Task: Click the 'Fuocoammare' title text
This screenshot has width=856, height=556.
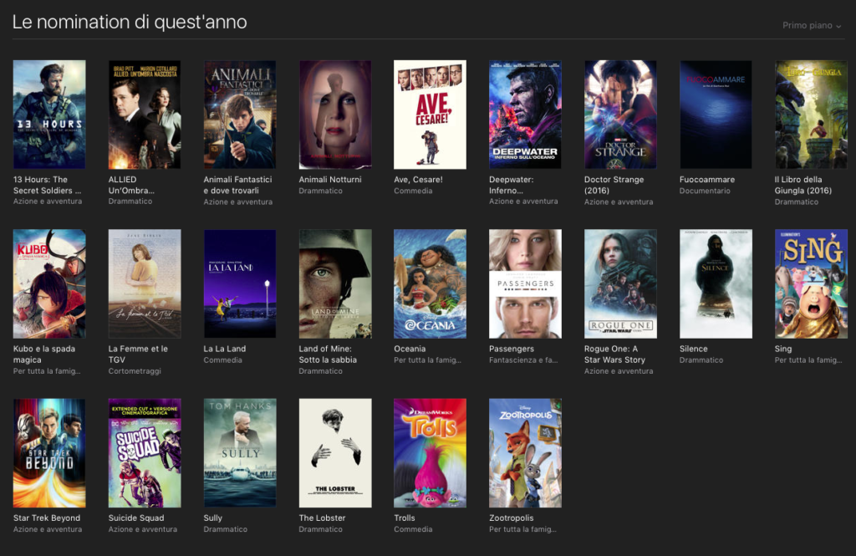Action: (x=707, y=179)
